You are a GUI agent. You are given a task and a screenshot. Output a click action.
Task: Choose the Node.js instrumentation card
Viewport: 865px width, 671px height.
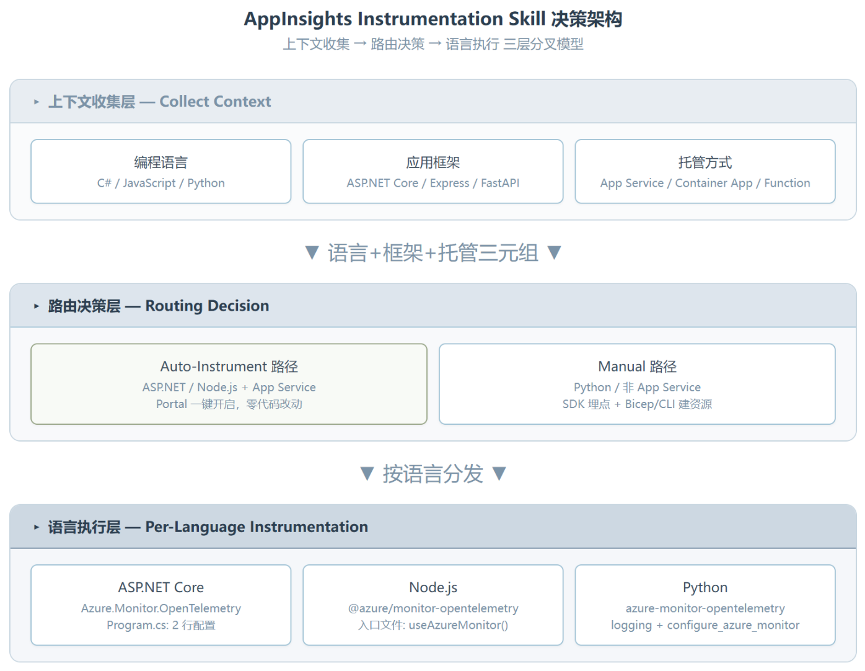click(433, 605)
